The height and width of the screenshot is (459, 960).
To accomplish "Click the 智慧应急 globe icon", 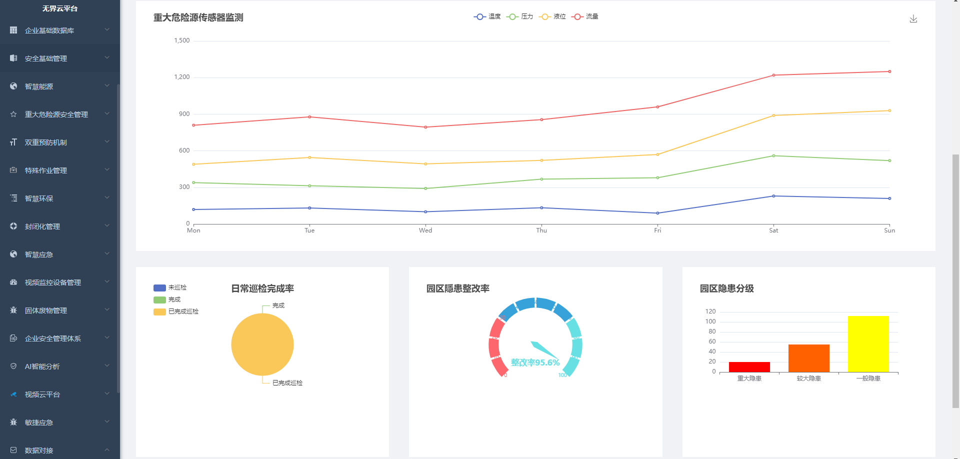I will click(13, 254).
